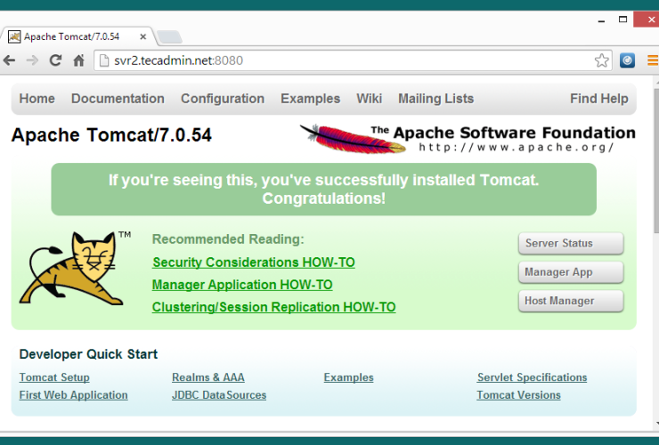The width and height of the screenshot is (659, 445).
Task: Bookmark this page with star icon
Action: pos(602,61)
